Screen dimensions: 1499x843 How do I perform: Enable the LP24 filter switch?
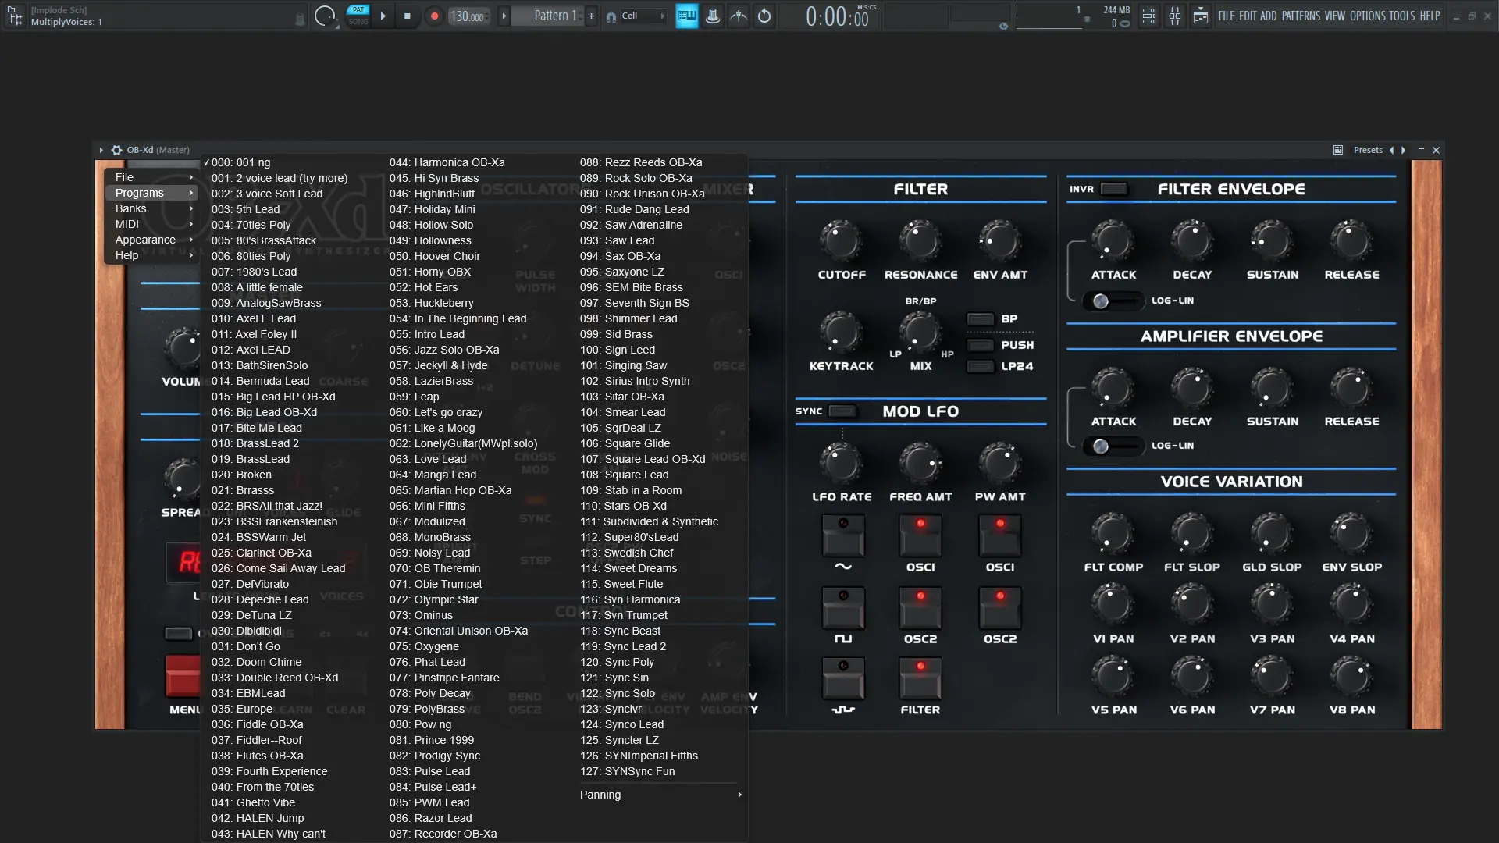pyautogui.click(x=980, y=366)
